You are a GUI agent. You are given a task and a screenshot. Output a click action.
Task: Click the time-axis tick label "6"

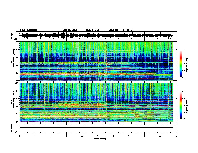[x=113, y=136]
